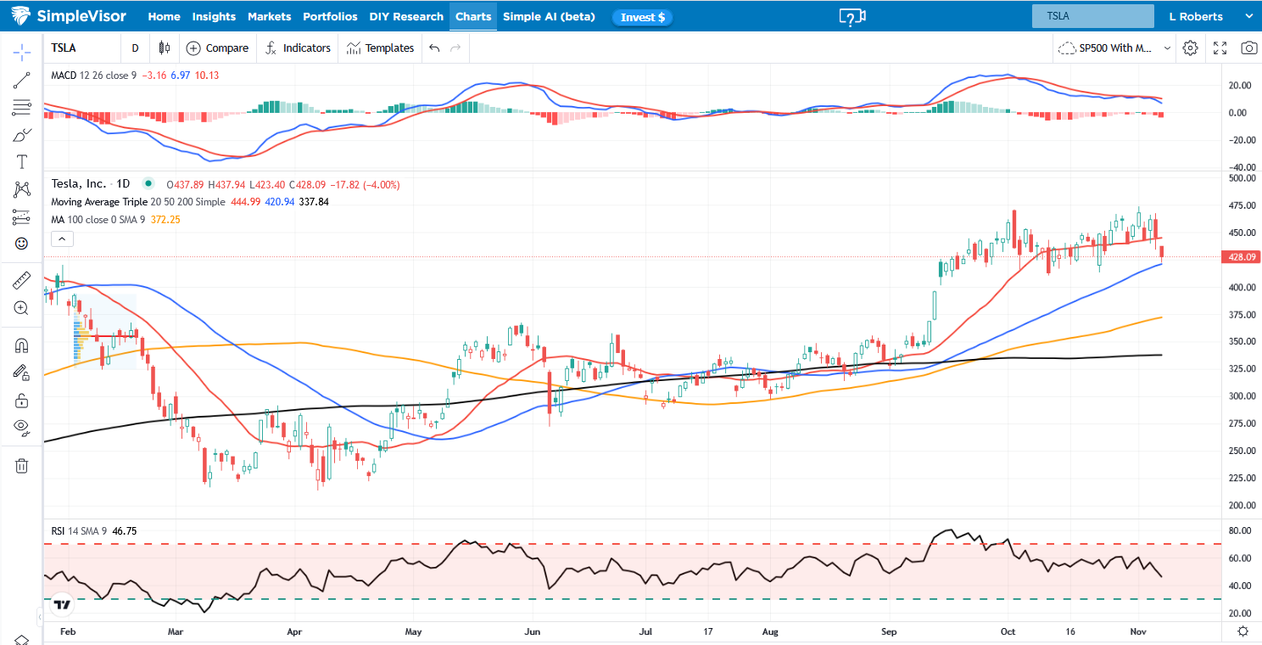This screenshot has height=645, width=1262.
Task: Activate the Zoom In tool
Action: pos(23,308)
